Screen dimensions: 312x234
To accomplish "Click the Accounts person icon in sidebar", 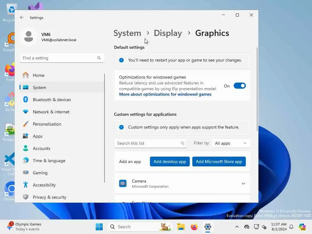I will point(26,148).
